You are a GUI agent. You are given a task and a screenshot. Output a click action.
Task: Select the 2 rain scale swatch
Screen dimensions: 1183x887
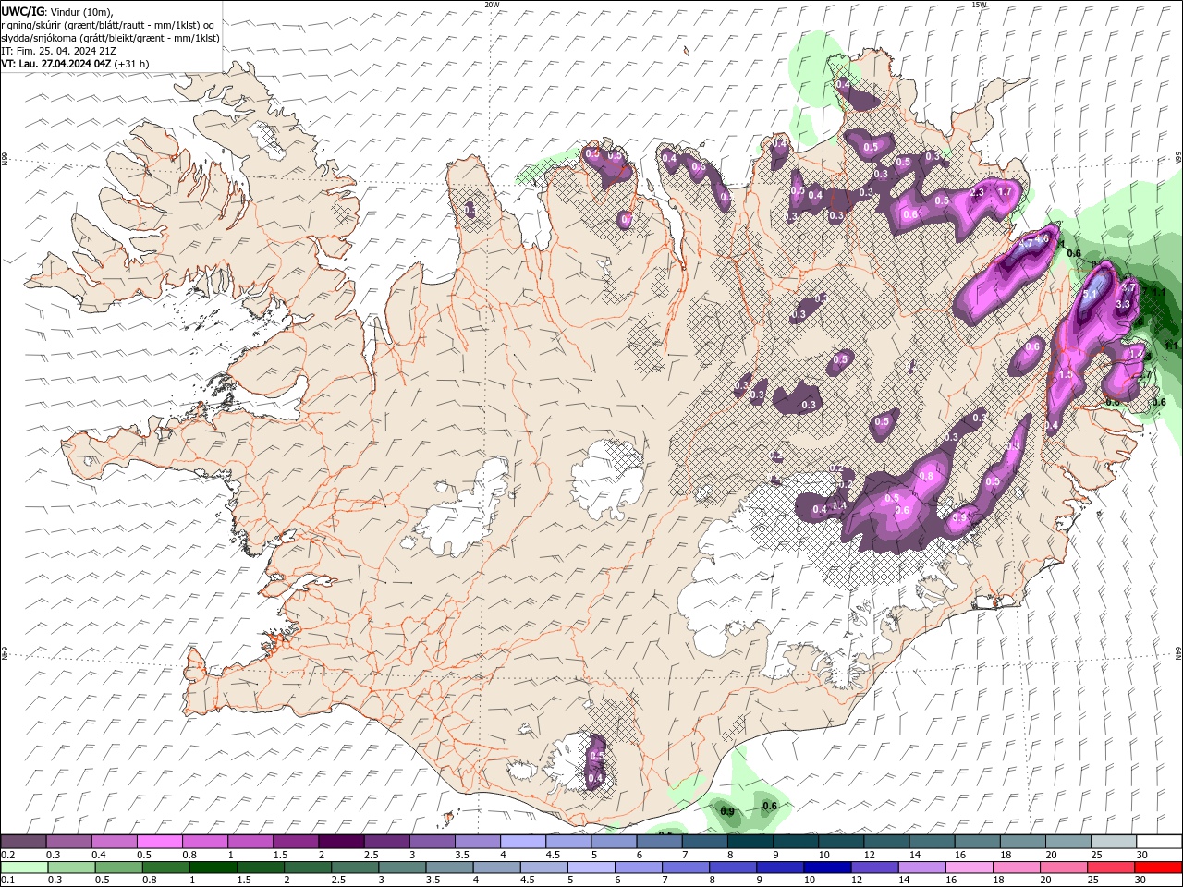[x=307, y=868]
